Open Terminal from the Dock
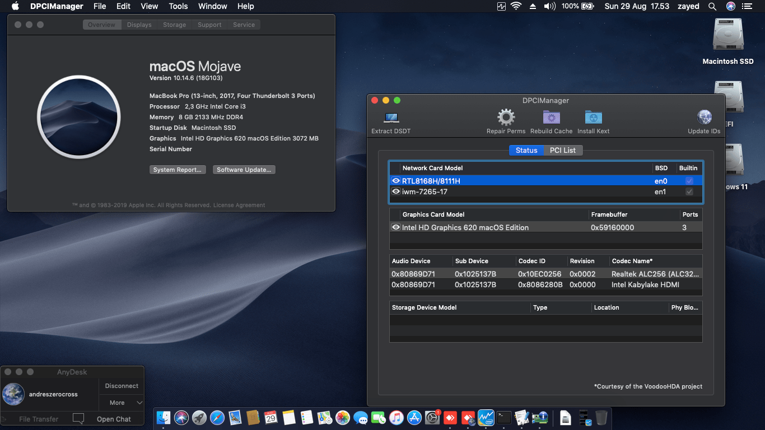Image resolution: width=765 pixels, height=430 pixels. click(504, 417)
